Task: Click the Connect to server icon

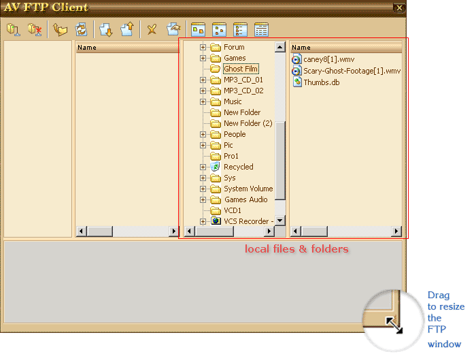Action: 14,30
